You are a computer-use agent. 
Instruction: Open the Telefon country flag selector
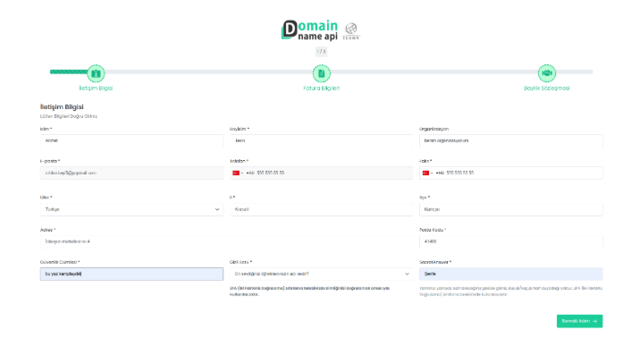click(x=238, y=173)
